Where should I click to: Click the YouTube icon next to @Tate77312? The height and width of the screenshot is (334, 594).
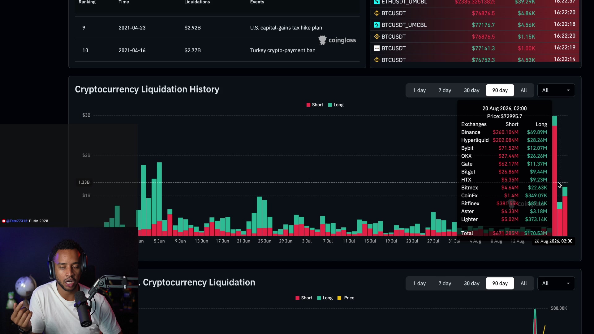click(4, 221)
